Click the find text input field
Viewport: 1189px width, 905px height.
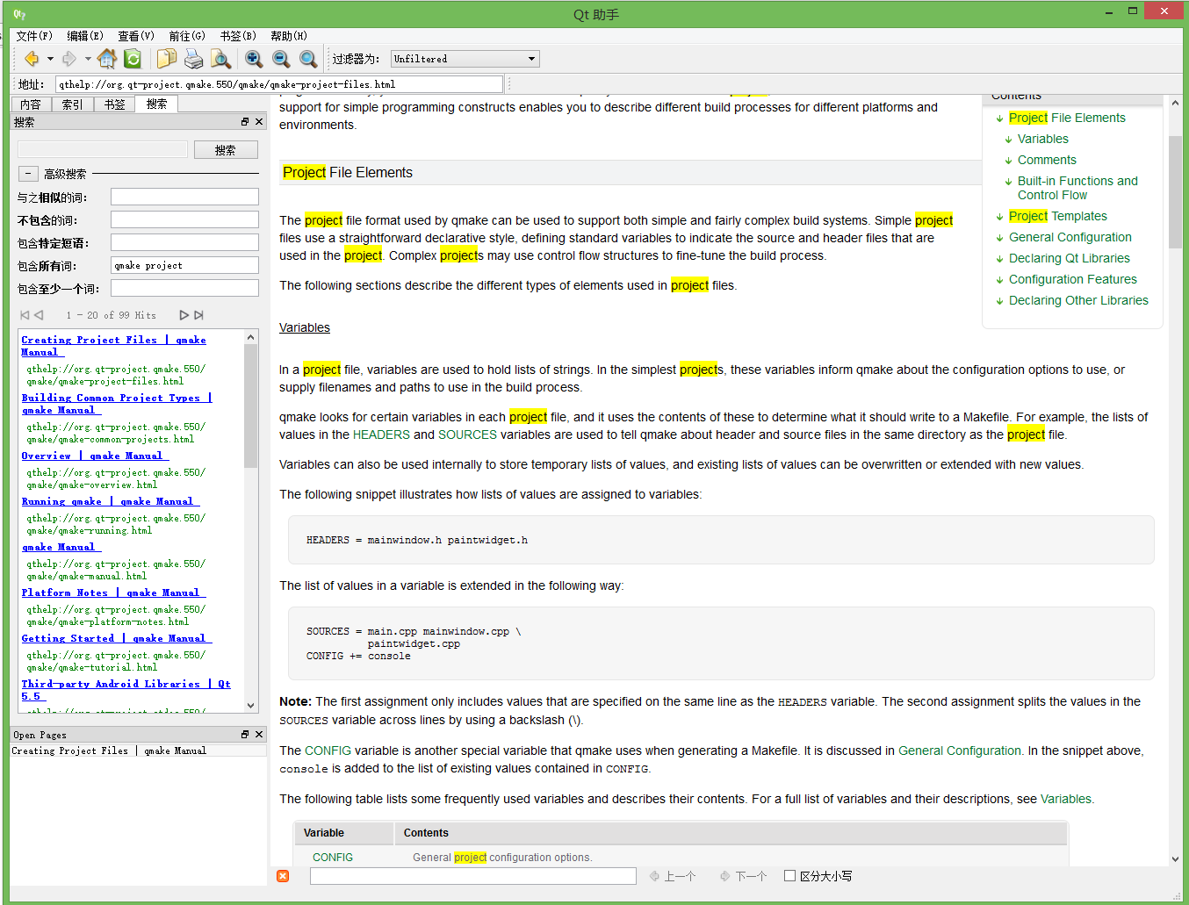(473, 876)
